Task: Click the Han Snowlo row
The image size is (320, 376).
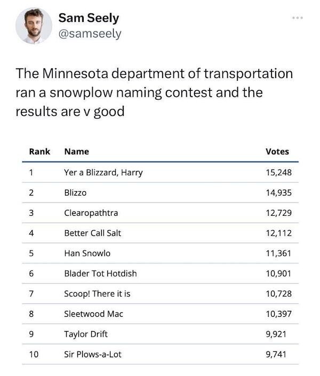Action: [x=87, y=253]
